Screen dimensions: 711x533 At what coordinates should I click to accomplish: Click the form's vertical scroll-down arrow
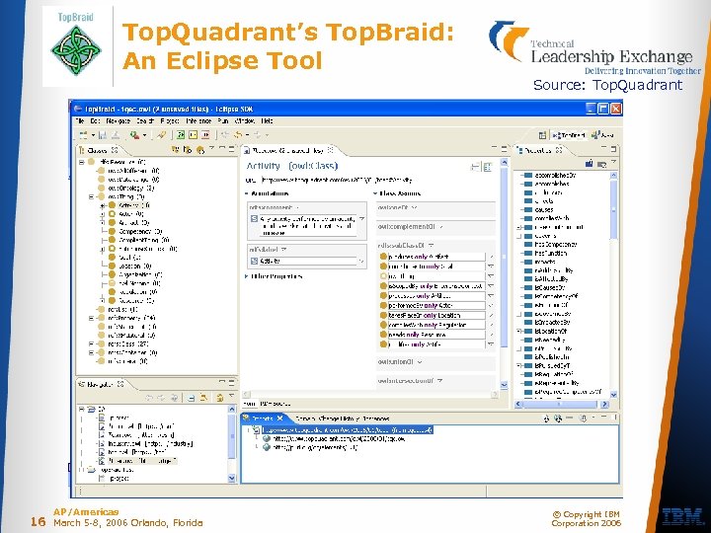click(x=504, y=385)
